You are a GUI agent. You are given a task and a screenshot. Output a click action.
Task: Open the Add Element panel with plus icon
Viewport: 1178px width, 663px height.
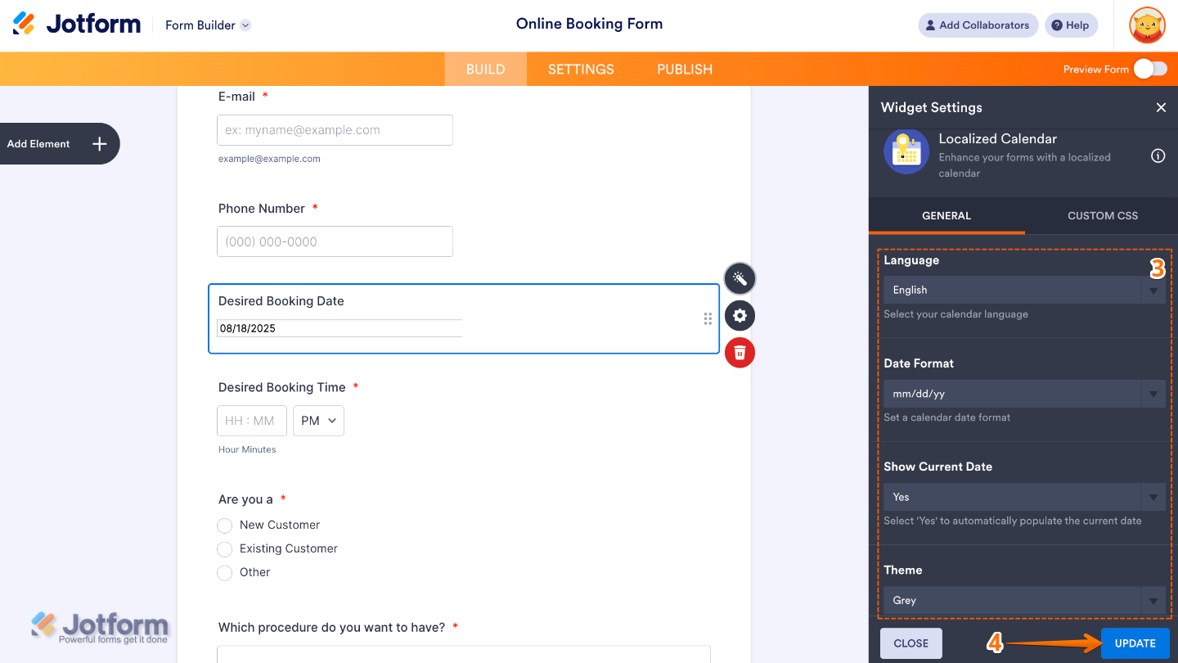tap(98, 143)
